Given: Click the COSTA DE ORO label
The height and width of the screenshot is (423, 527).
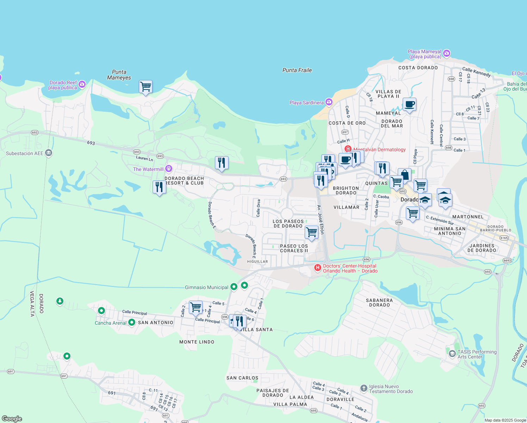Looking at the screenshot, I should click(347, 123).
